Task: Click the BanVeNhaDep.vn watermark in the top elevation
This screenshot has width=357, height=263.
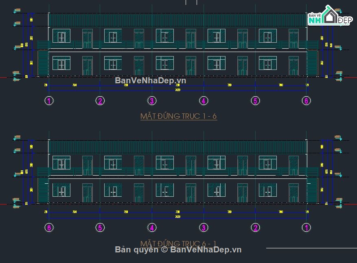Action: point(150,80)
